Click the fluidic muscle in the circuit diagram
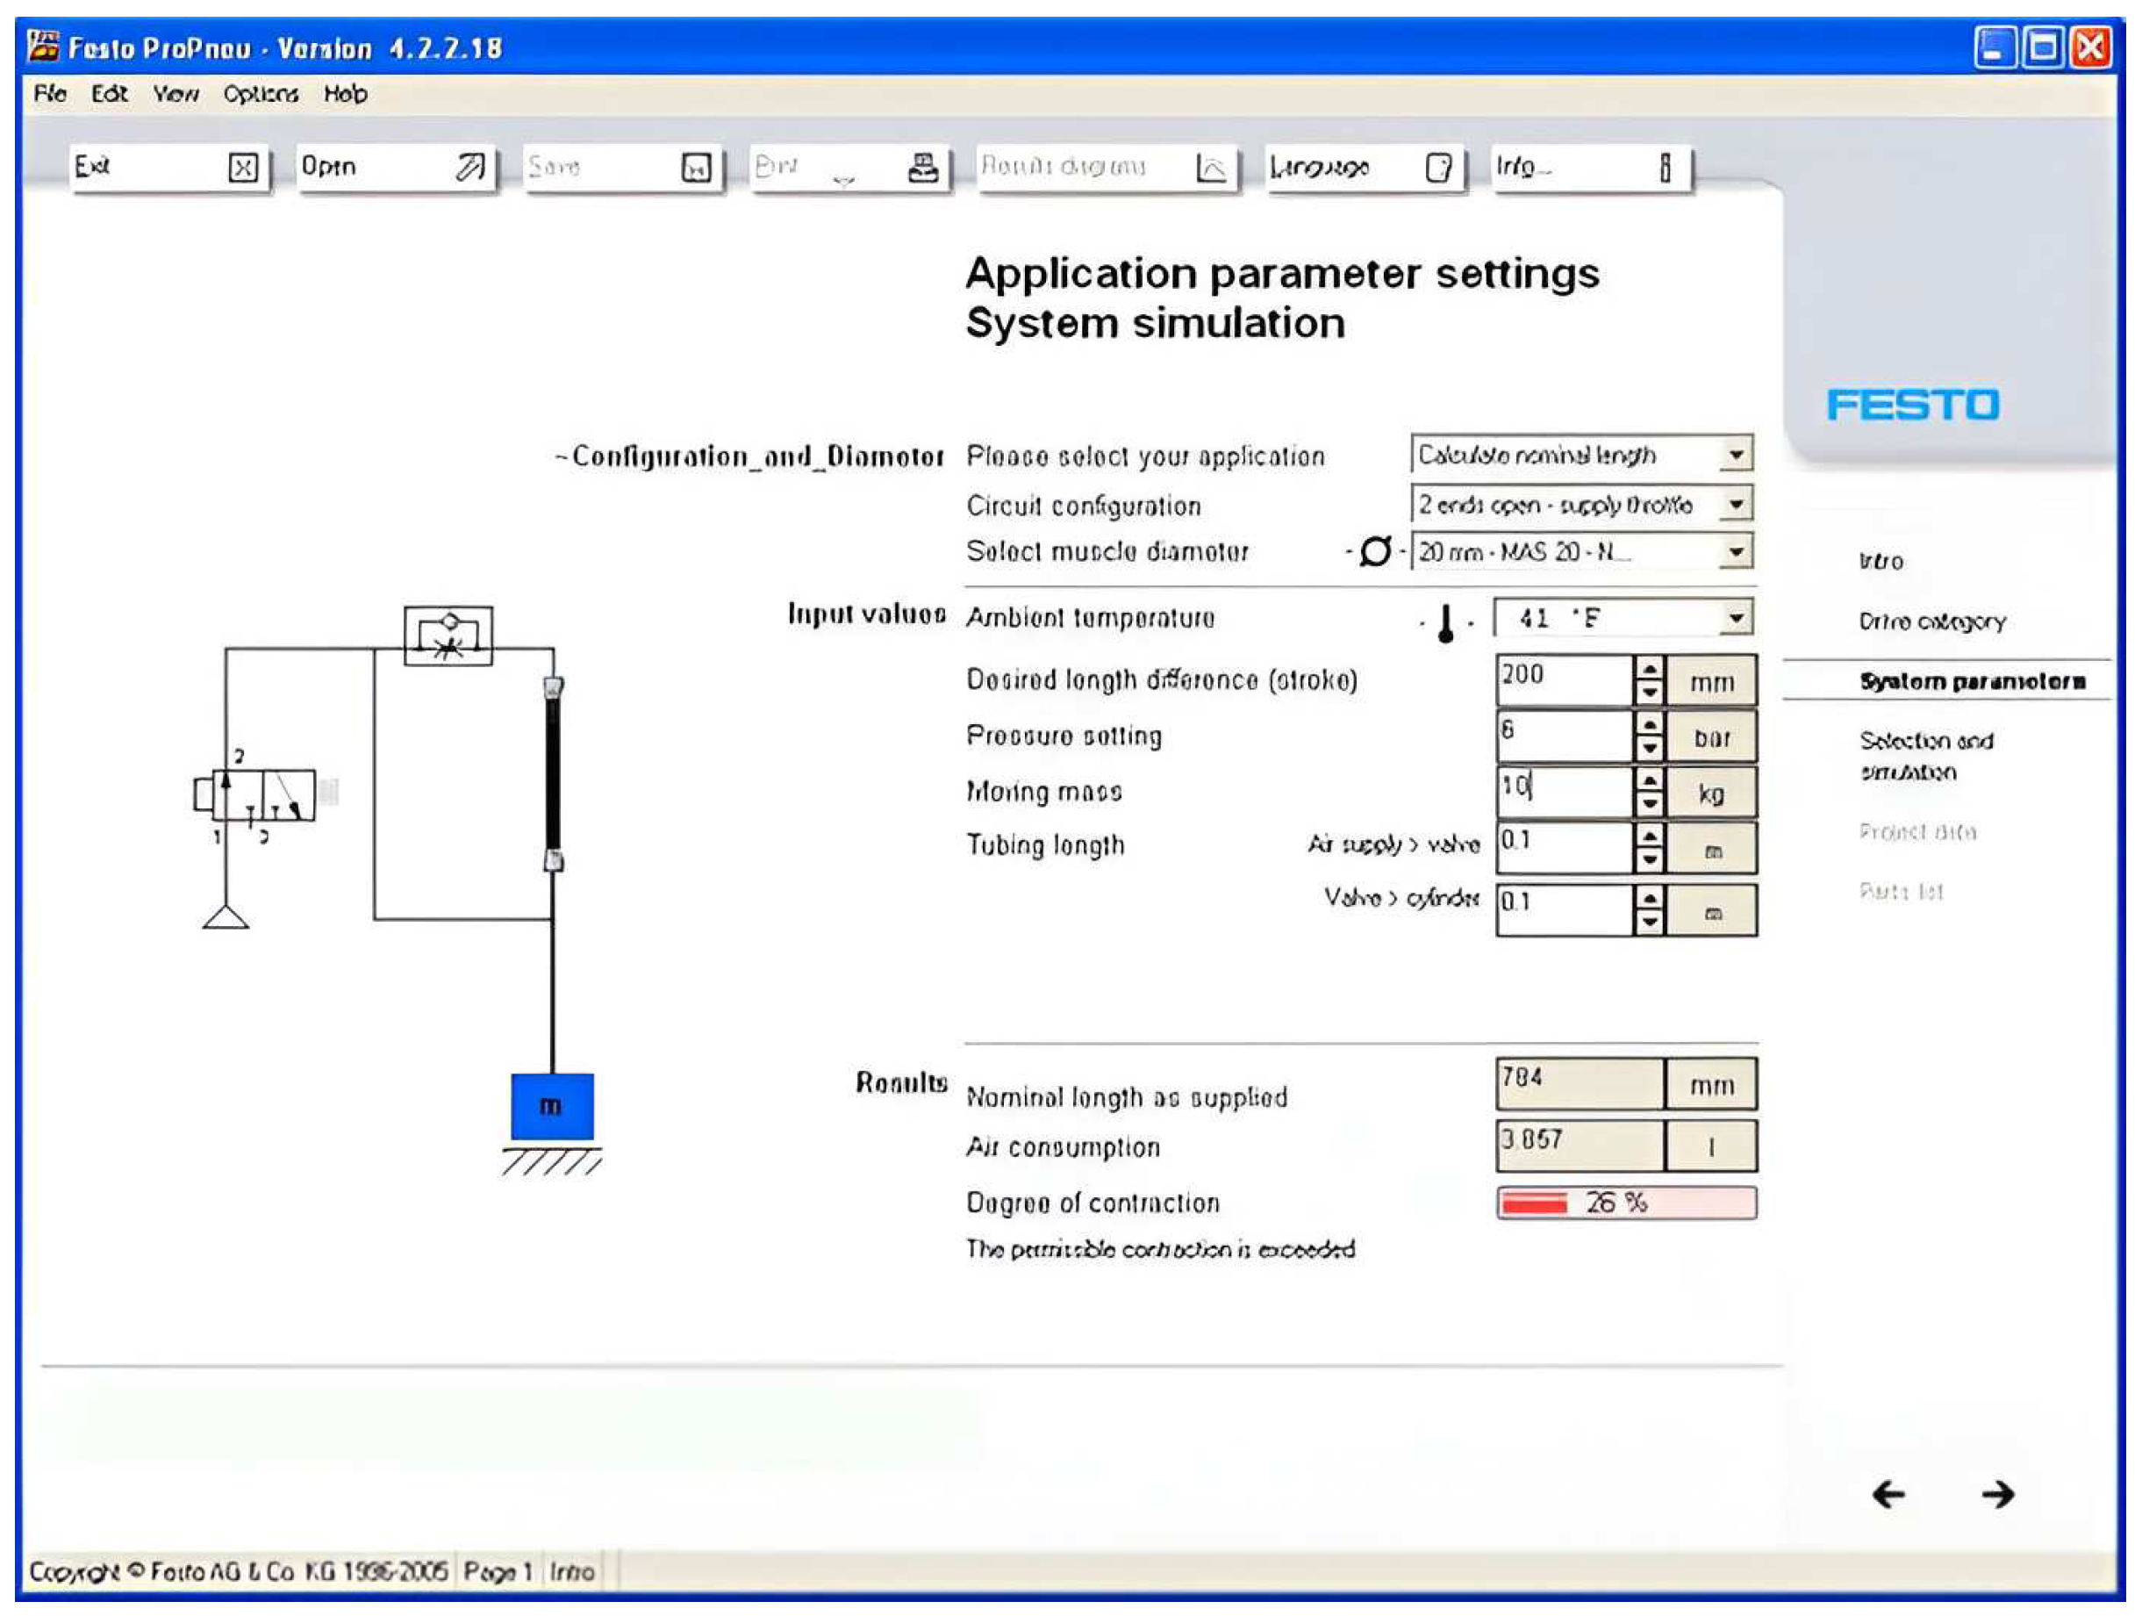The height and width of the screenshot is (1616, 2142). coord(553,773)
